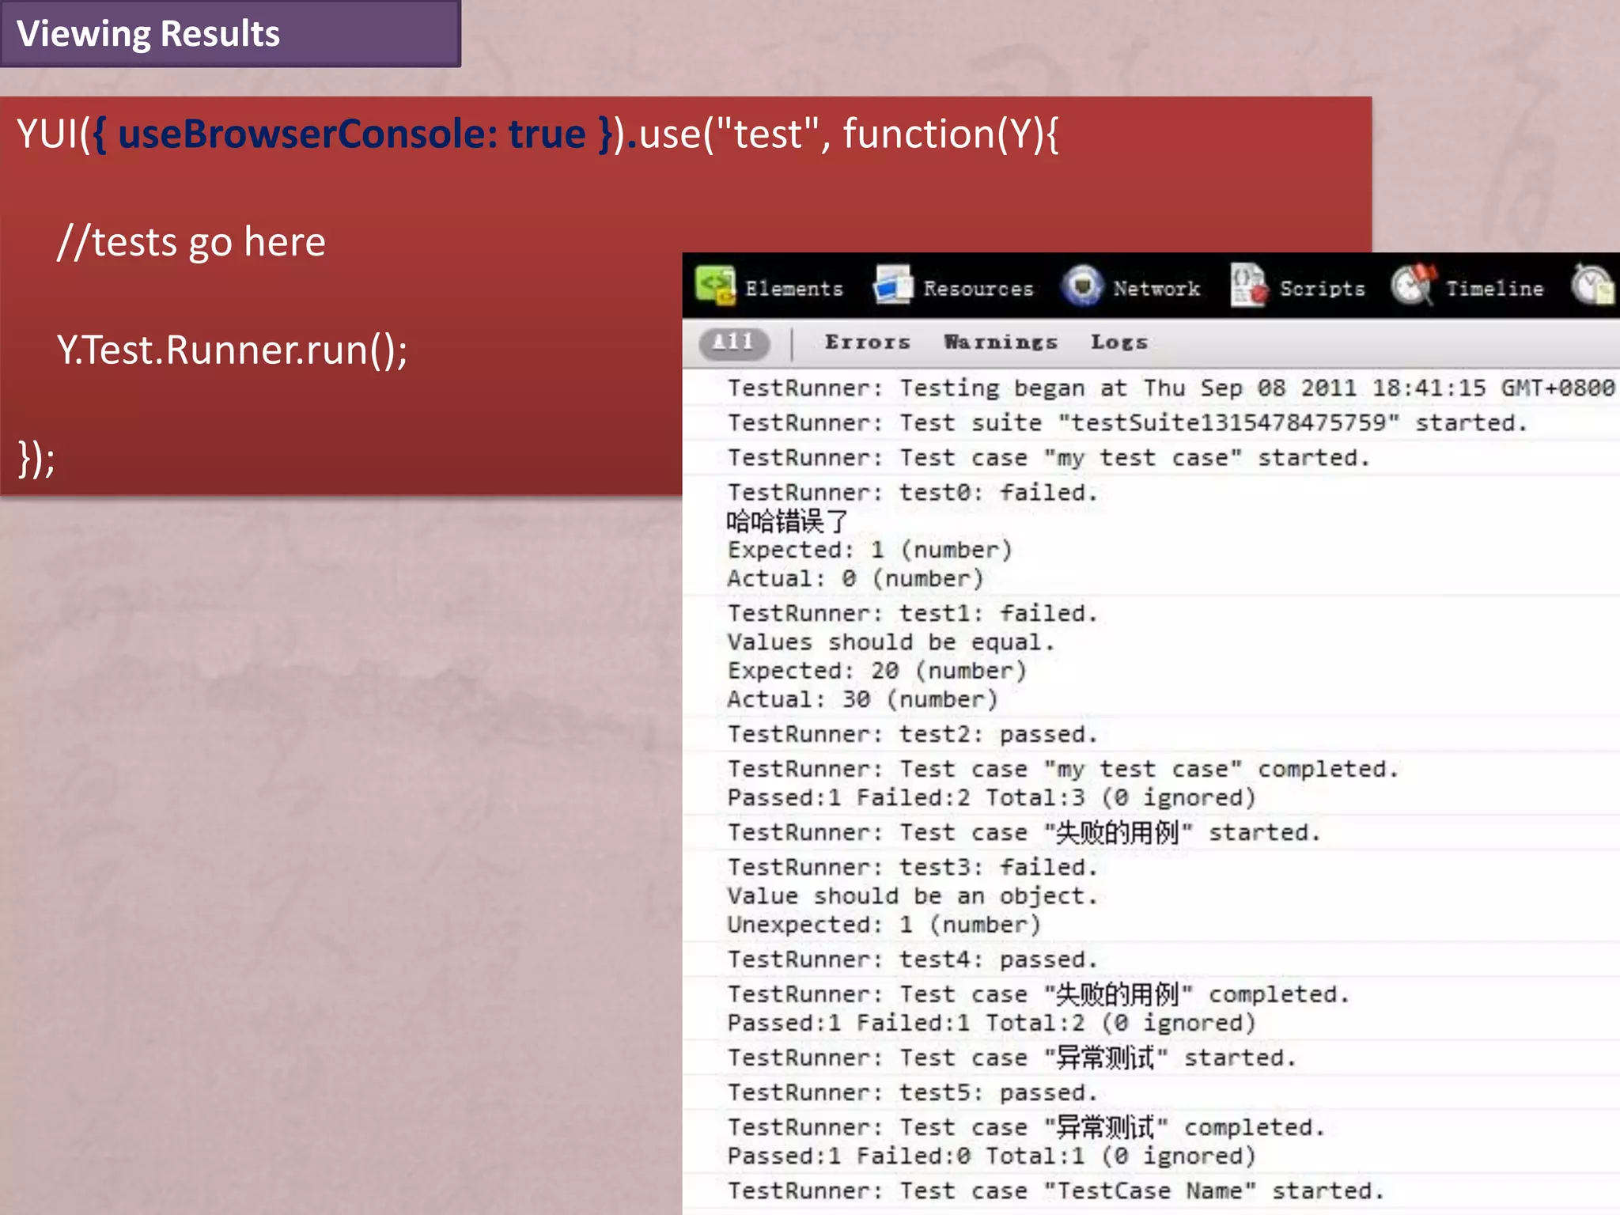Open the Timeline panel icon

pos(1414,285)
